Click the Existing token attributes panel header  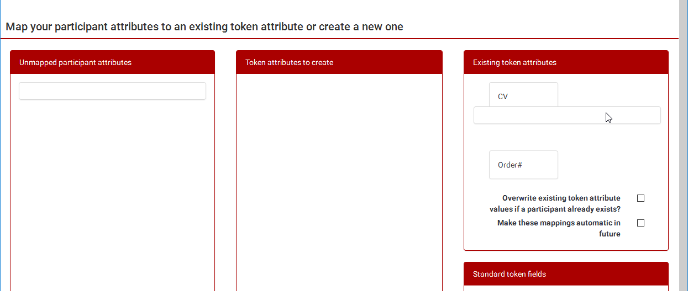tap(566, 62)
